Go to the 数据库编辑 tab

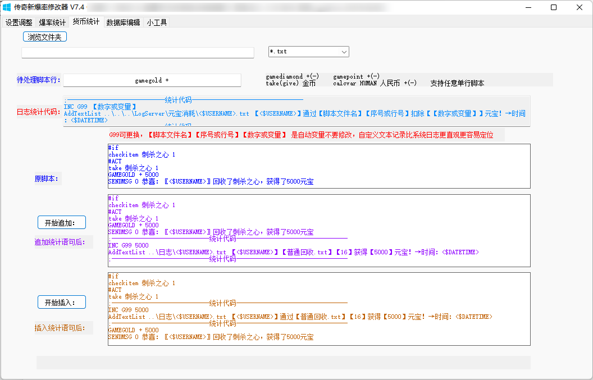tap(123, 22)
